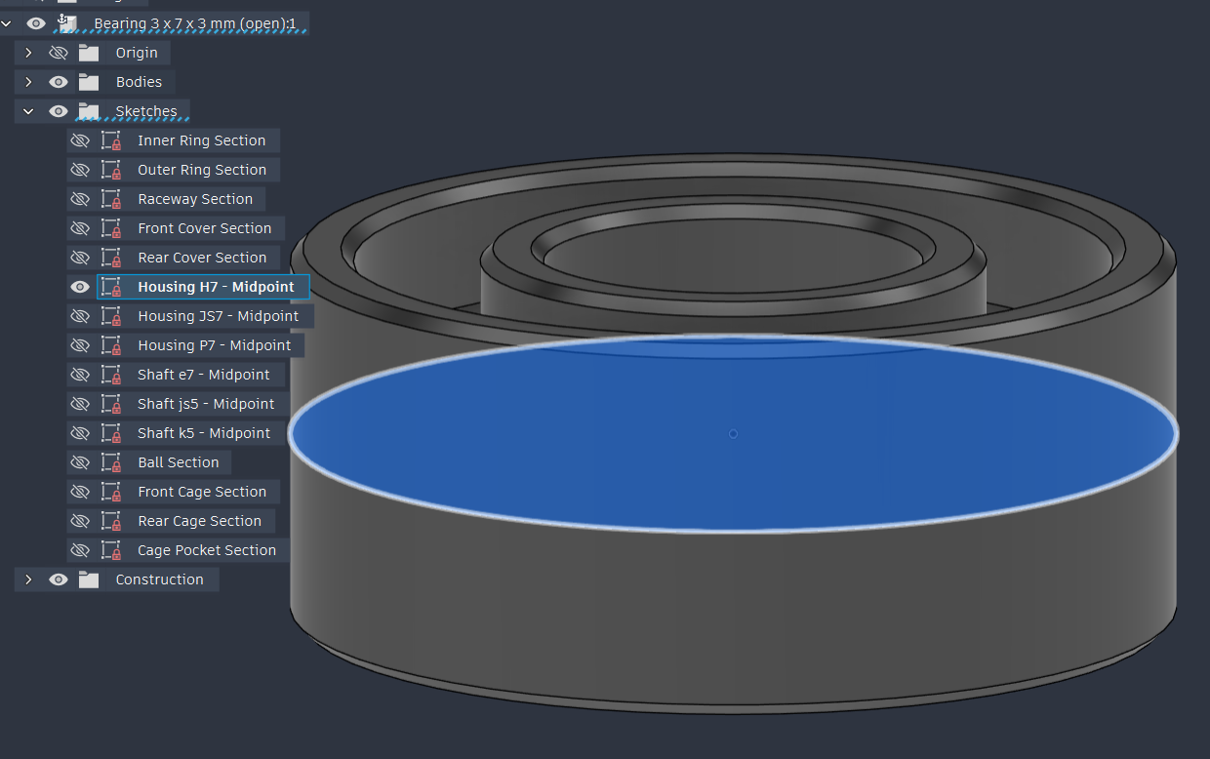Show the Rear Cover Section sketch

(x=80, y=258)
